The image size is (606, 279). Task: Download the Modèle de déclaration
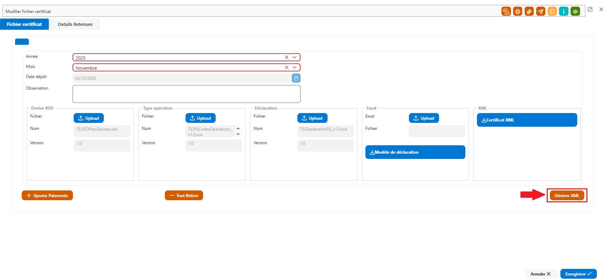[415, 152]
